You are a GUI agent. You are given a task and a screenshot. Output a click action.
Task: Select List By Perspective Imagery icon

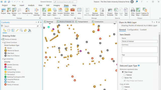[x=30, y=30]
